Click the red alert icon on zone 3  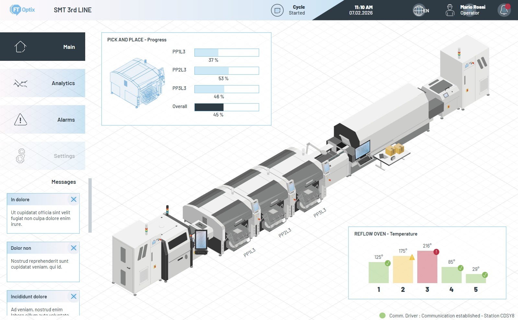click(x=436, y=252)
